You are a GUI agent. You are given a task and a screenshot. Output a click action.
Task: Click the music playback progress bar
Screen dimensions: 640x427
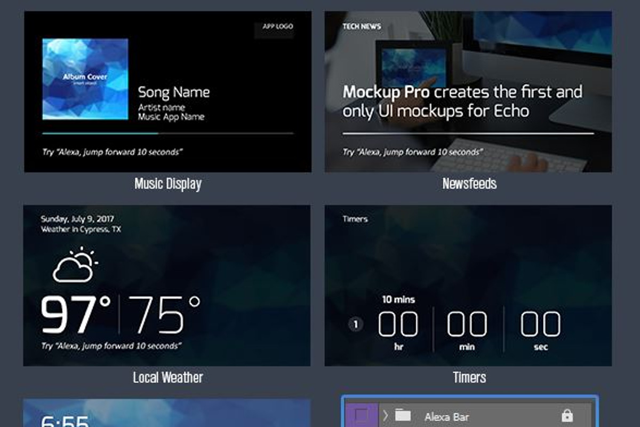[167, 133]
